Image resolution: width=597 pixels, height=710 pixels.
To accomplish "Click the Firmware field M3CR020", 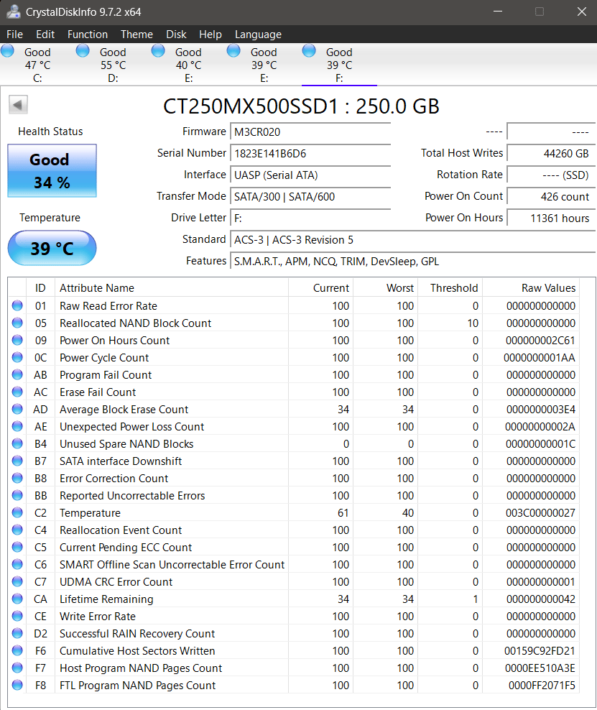I will [x=310, y=132].
